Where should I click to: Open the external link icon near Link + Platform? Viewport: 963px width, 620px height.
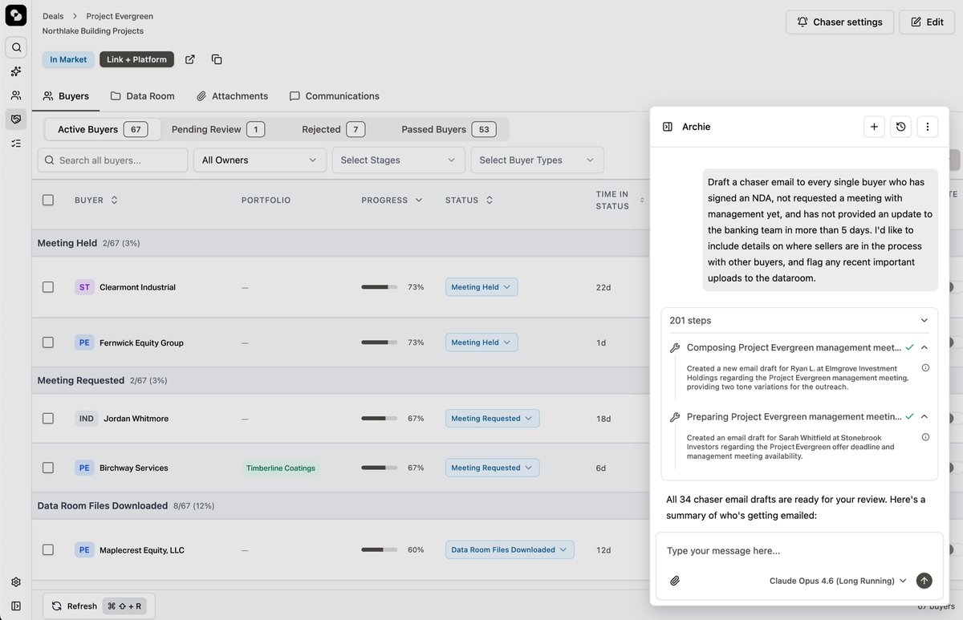[190, 59]
